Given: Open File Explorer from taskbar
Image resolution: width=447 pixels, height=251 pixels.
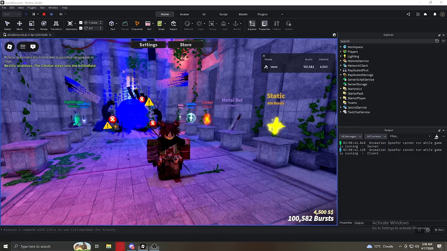Looking at the screenshot, I should tap(109, 247).
